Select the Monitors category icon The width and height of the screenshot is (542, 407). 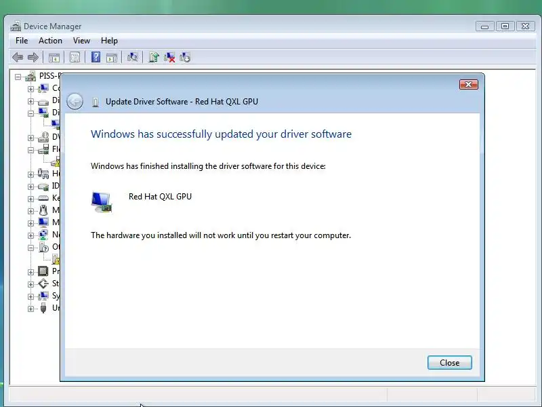point(43,222)
